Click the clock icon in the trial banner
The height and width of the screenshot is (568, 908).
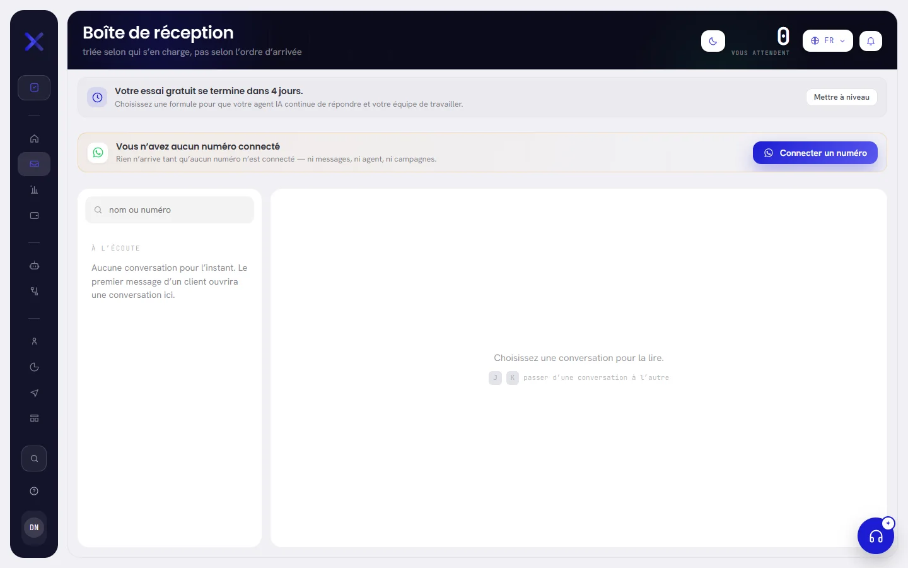(97, 98)
